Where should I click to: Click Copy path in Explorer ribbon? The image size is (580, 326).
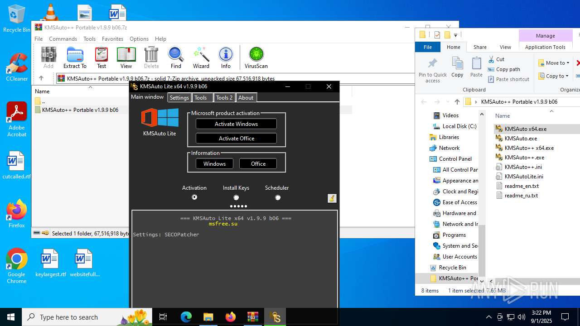(504, 69)
